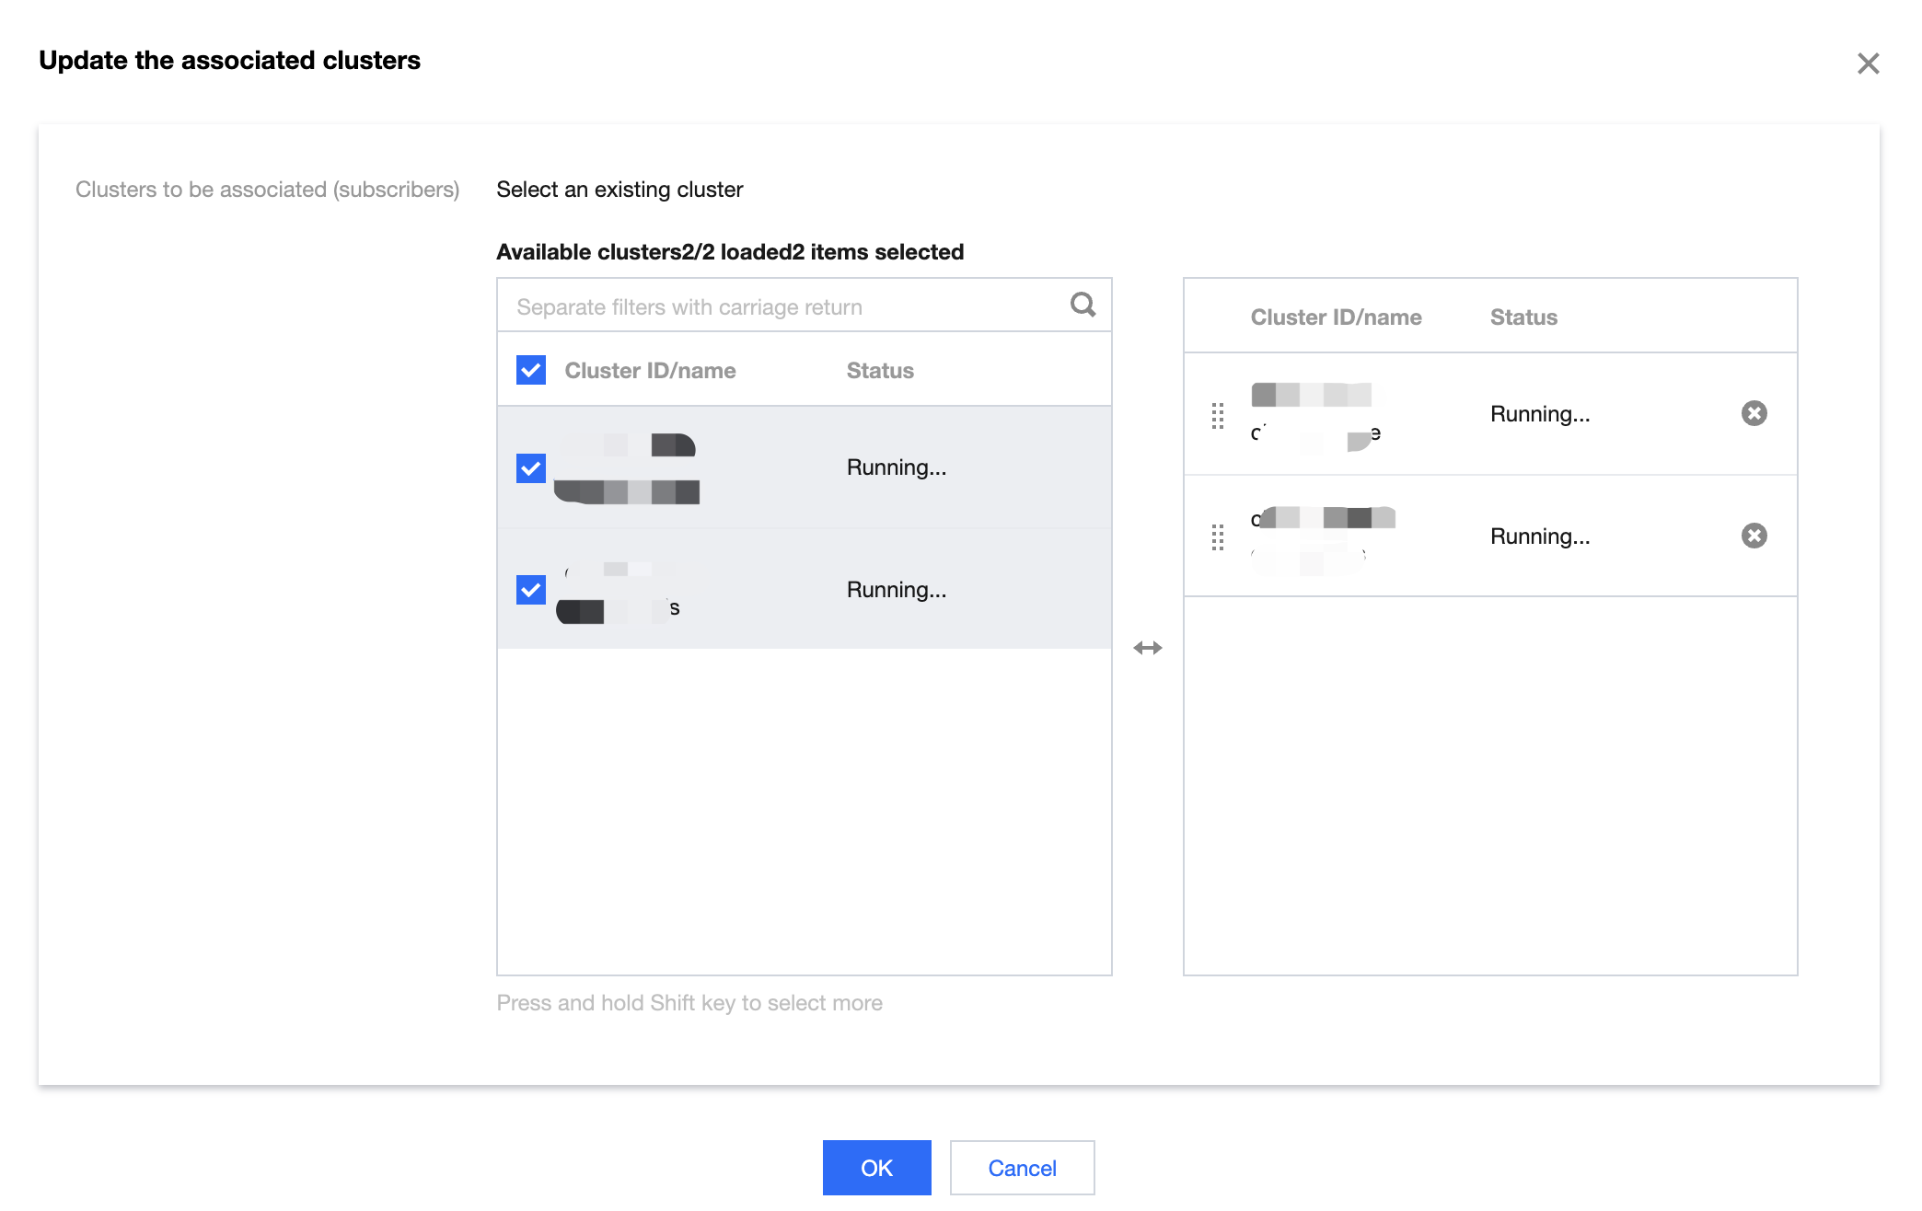1922x1211 pixels.
Task: Select second available cluster row's Running status
Action: coord(896,590)
